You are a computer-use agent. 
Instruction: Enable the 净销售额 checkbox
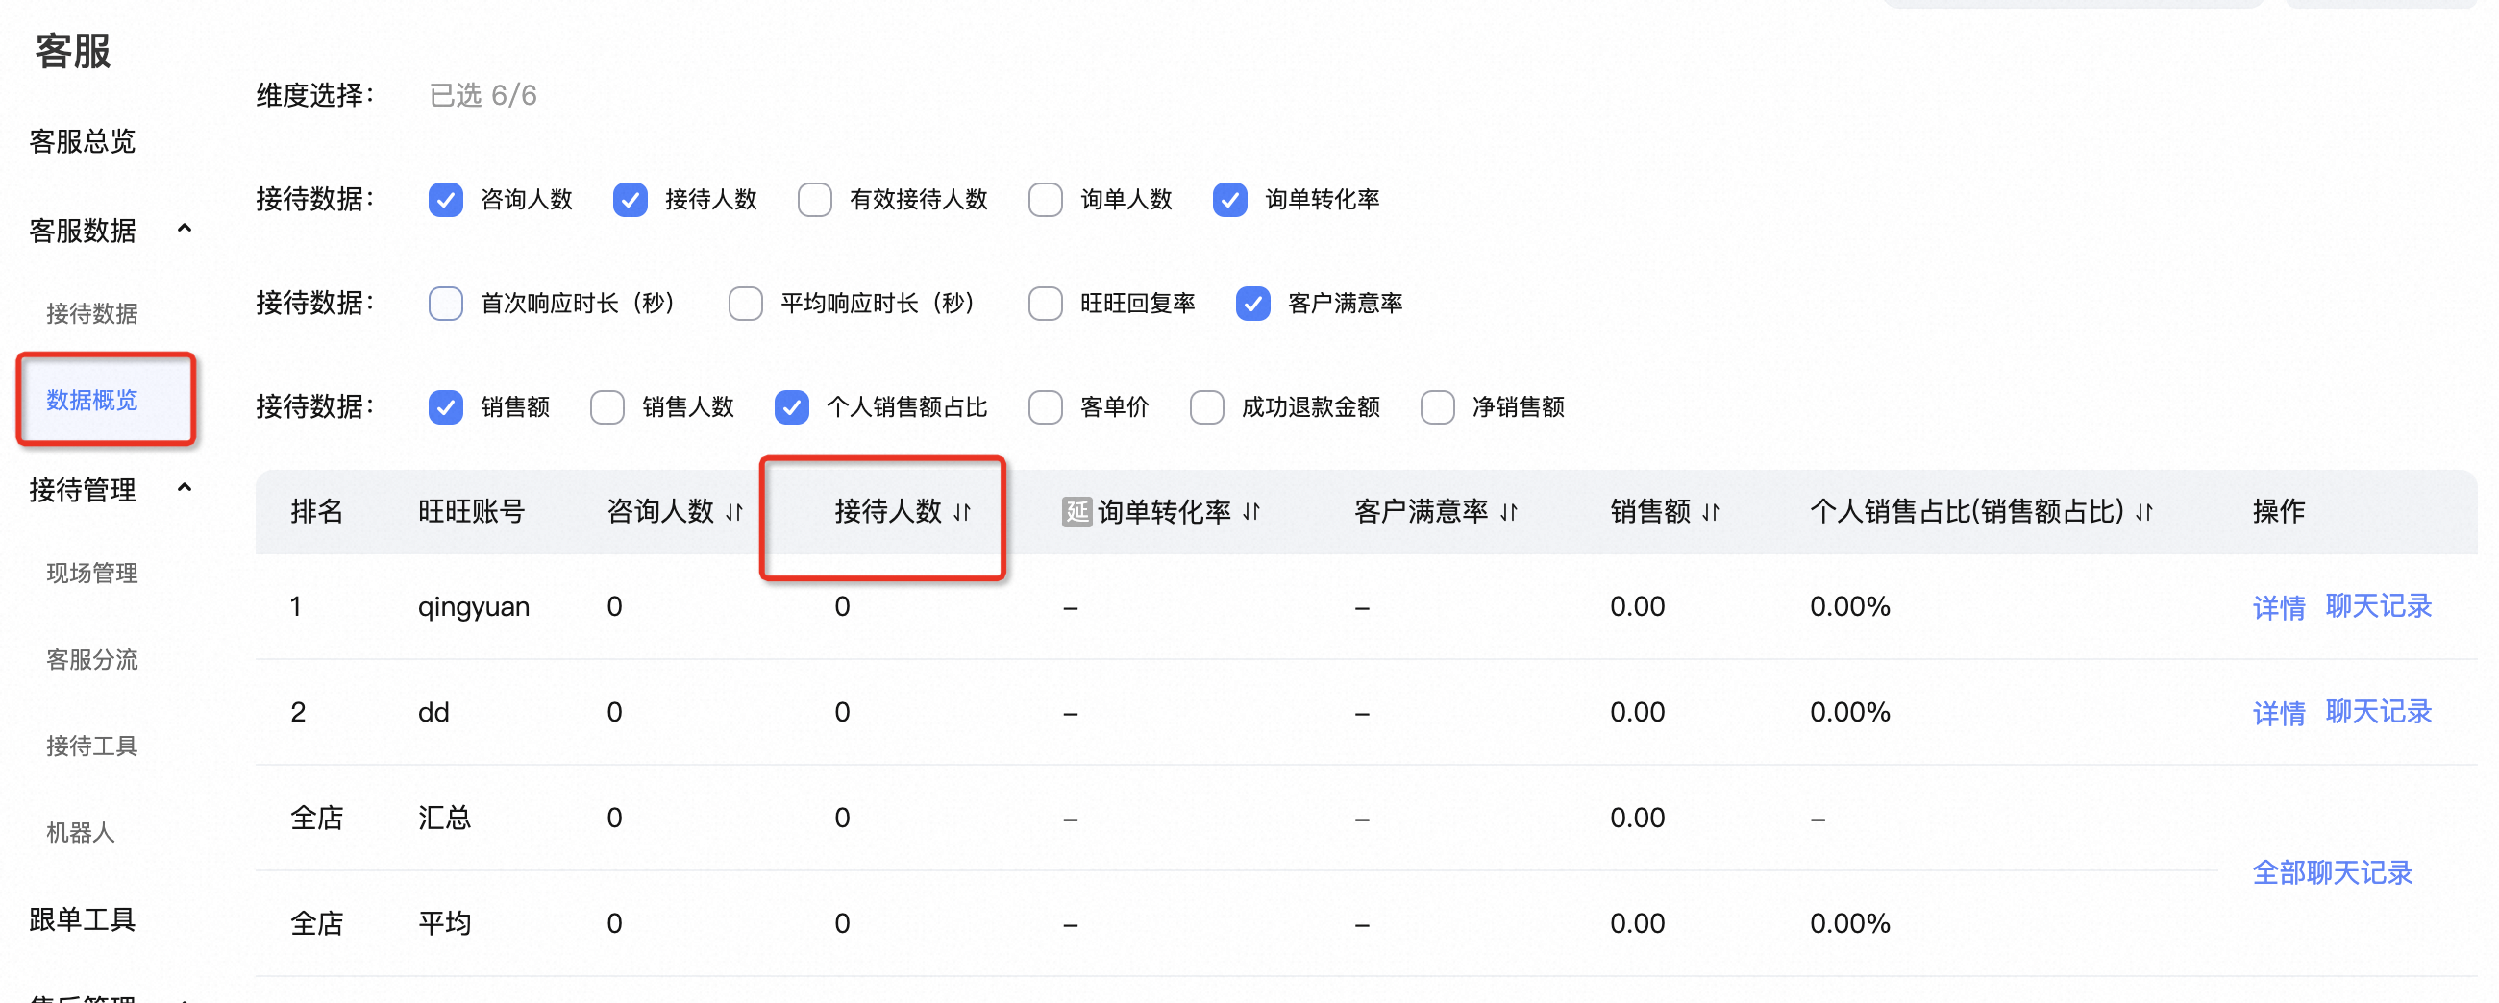(1438, 407)
